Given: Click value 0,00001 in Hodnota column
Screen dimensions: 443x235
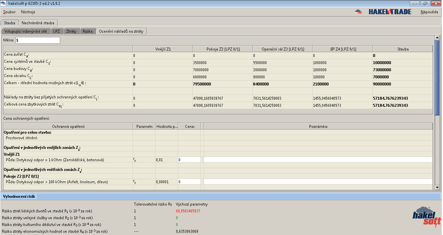Looking at the screenshot, I should tap(162, 182).
